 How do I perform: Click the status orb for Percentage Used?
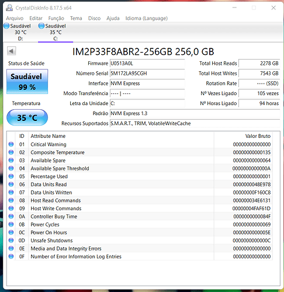11,176
